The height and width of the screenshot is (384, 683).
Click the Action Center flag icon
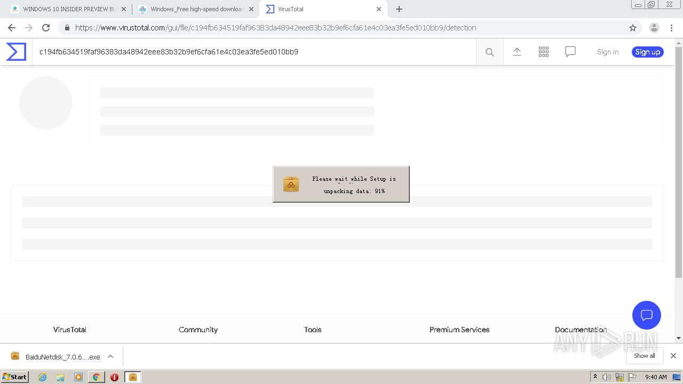[632, 377]
